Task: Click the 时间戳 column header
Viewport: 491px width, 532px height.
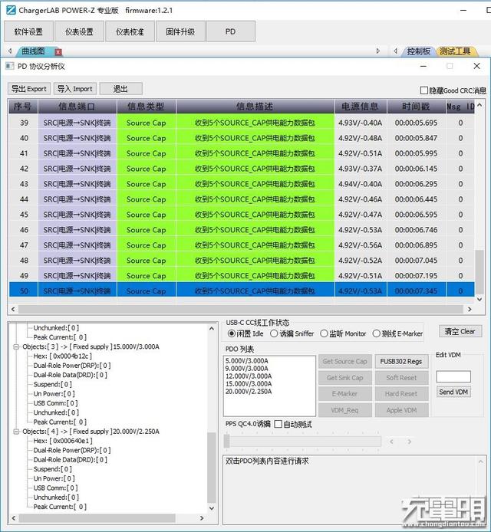Action: [417, 107]
